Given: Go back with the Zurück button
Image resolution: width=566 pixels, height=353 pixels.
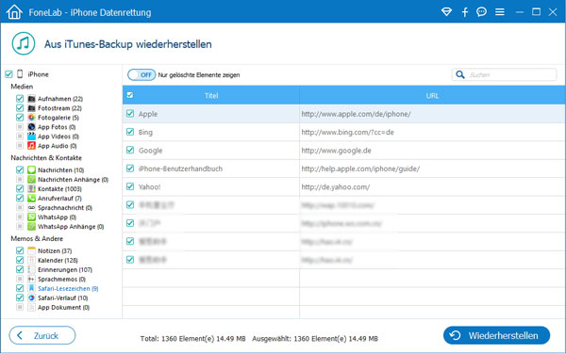Looking at the screenshot, I should [42, 335].
